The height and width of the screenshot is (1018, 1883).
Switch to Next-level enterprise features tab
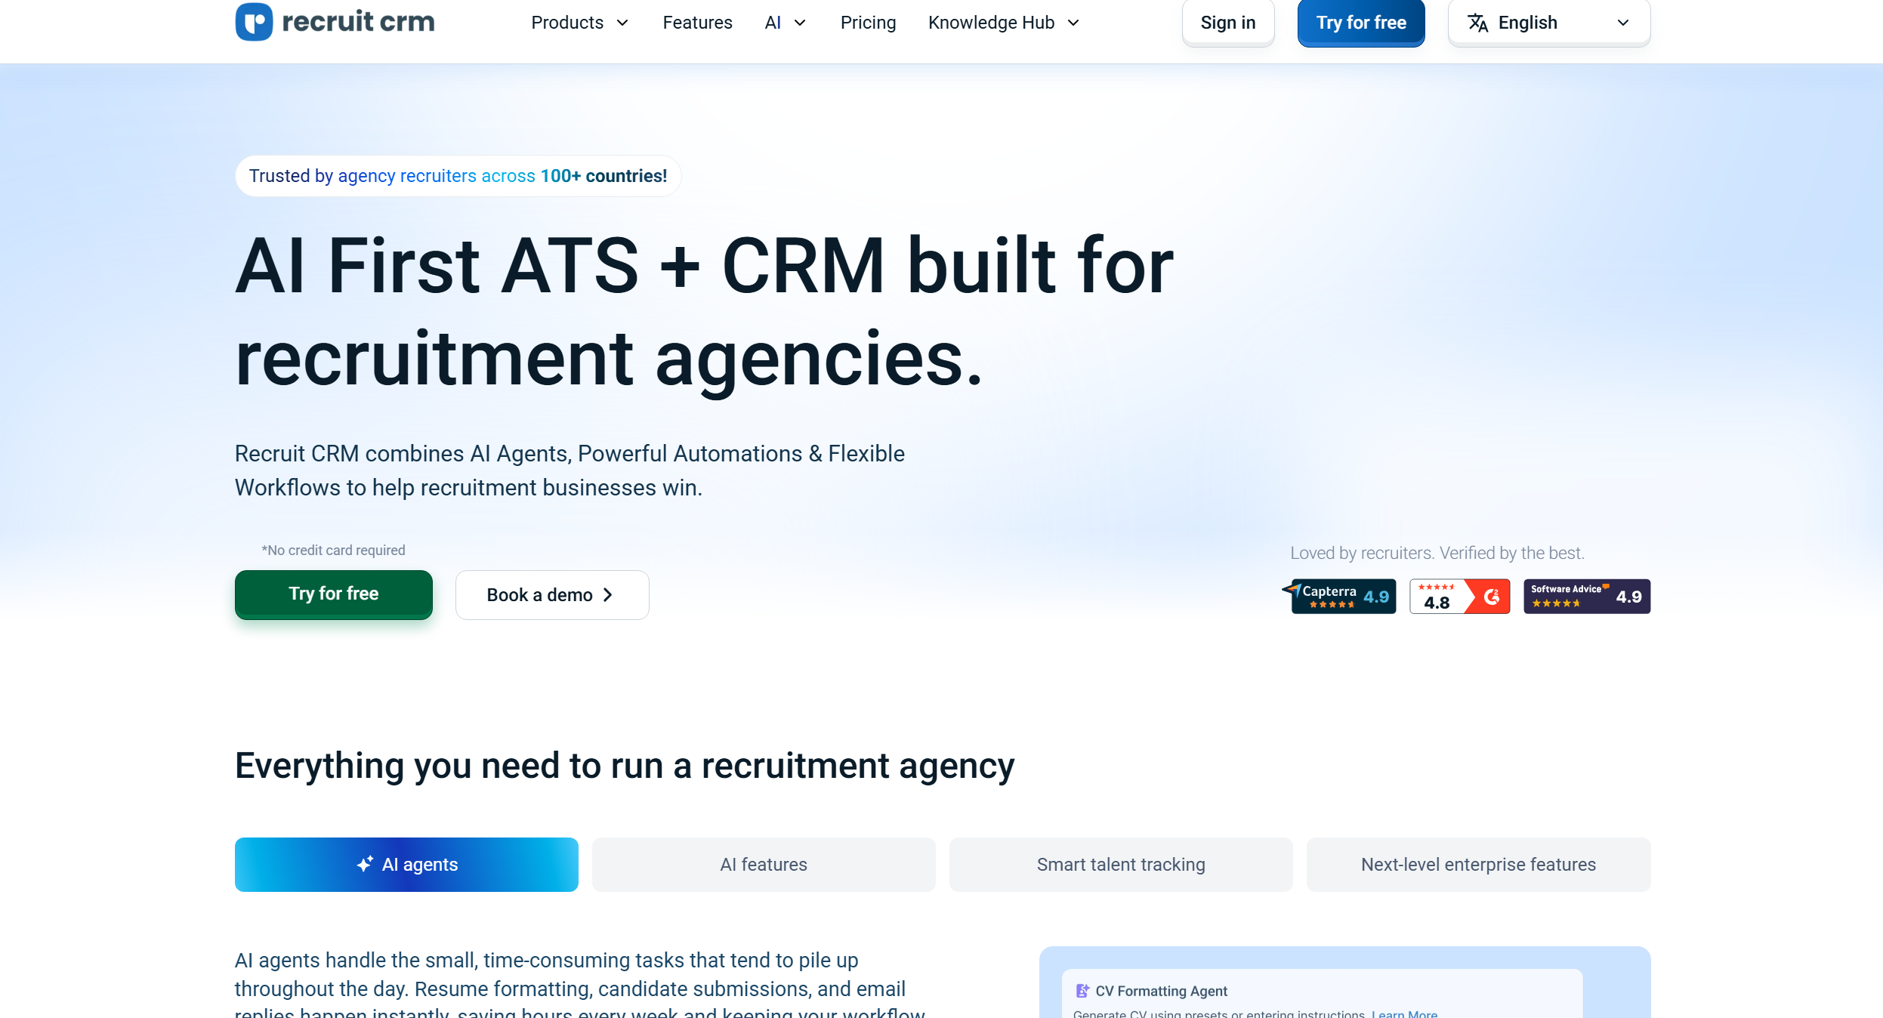coord(1478,865)
